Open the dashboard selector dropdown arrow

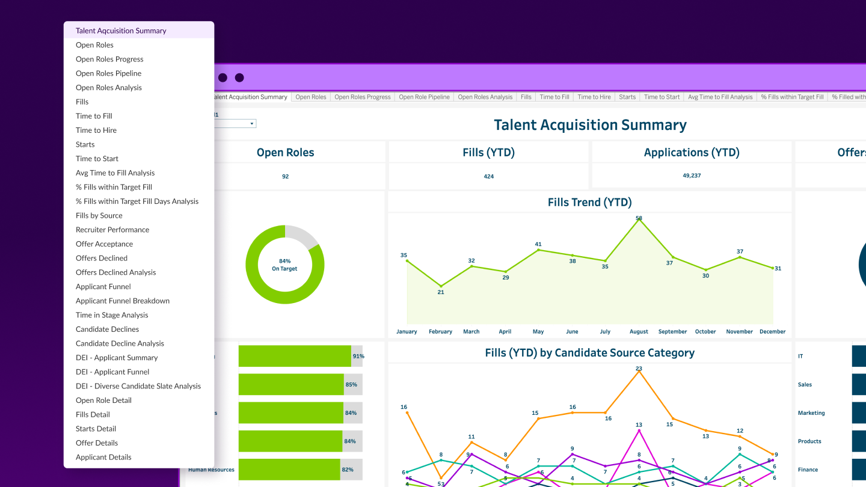(x=251, y=124)
